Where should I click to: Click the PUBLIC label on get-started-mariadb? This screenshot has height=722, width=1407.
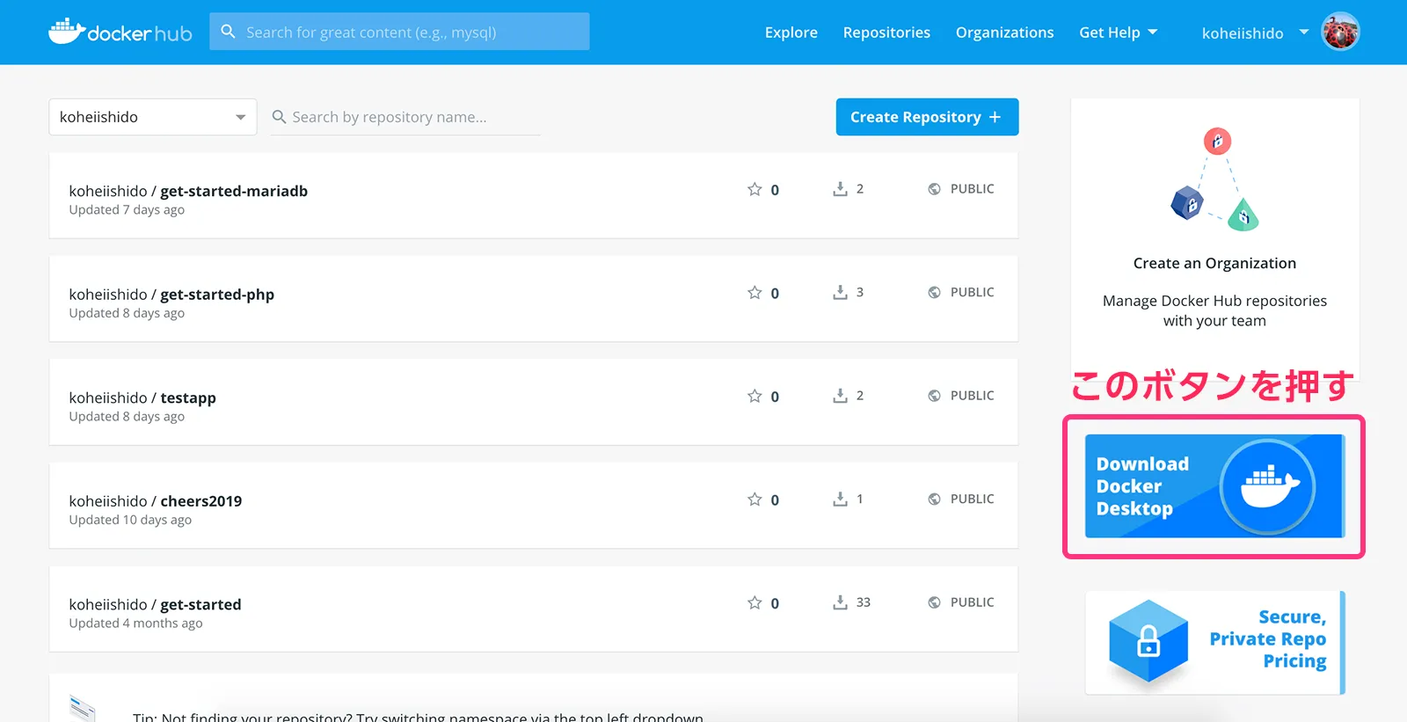pos(972,189)
